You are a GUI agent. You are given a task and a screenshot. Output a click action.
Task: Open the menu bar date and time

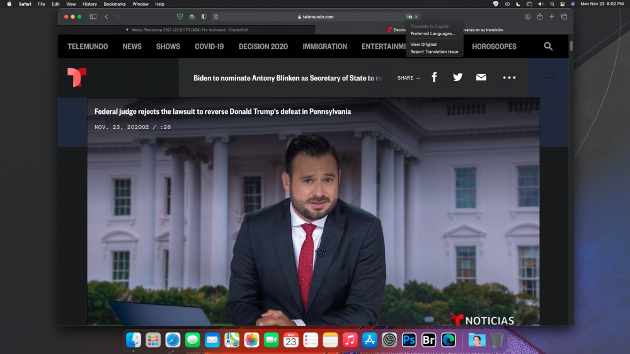point(602,4)
